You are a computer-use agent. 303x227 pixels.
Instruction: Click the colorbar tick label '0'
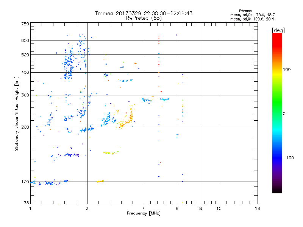tap(284, 114)
